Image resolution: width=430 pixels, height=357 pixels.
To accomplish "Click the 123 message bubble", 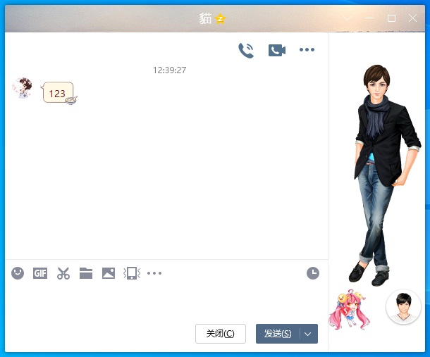I will click(57, 93).
